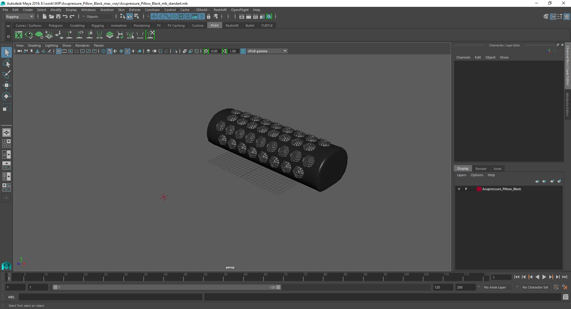
Task: Select the Paint Selection tool
Action: pyautogui.click(x=7, y=74)
